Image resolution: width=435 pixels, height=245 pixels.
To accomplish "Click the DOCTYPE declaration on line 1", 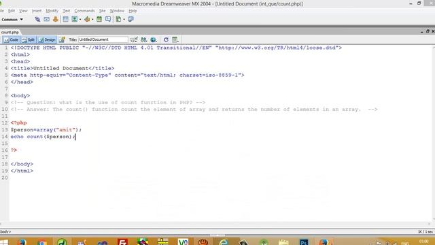I will (x=176, y=48).
